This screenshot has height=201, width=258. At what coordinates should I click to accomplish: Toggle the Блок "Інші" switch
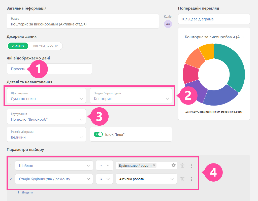[98, 134]
